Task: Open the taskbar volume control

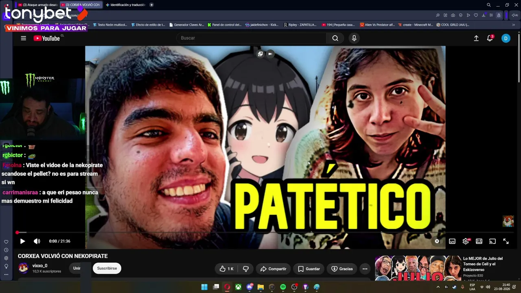Action: coord(488,287)
